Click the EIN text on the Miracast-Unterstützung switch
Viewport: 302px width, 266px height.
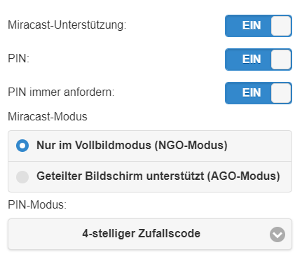[252, 25]
